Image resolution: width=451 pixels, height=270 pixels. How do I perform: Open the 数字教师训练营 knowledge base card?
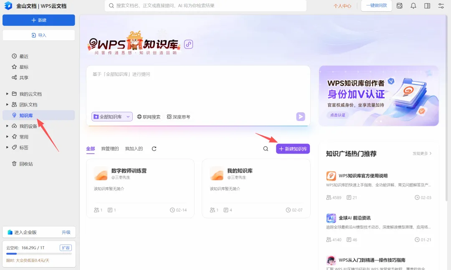140,188
